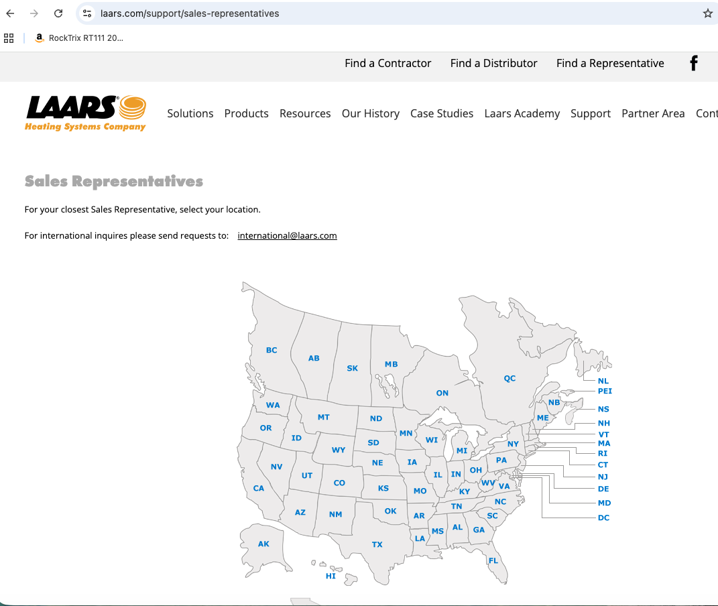Screen dimensions: 718x606
Task: Open Find a Distributor link
Action: (493, 63)
